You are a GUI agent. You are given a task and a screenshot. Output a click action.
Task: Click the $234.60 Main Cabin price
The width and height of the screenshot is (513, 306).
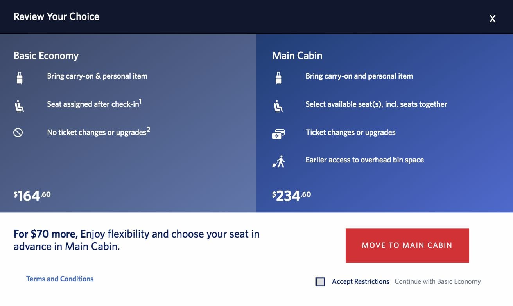tap(291, 194)
